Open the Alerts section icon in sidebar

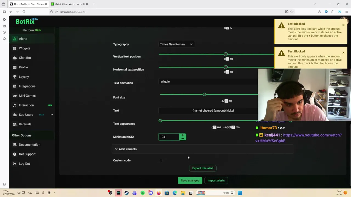[15, 39]
